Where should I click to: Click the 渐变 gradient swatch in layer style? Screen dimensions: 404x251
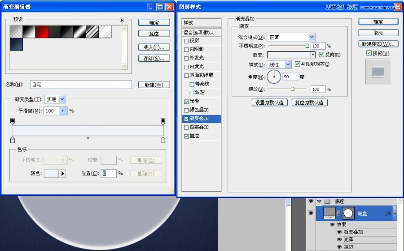pyautogui.click(x=289, y=55)
